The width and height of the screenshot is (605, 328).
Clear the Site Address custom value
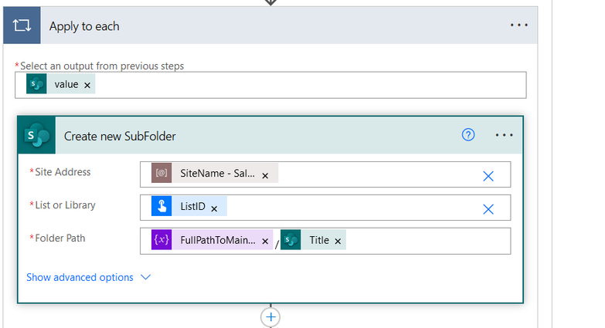pos(488,176)
